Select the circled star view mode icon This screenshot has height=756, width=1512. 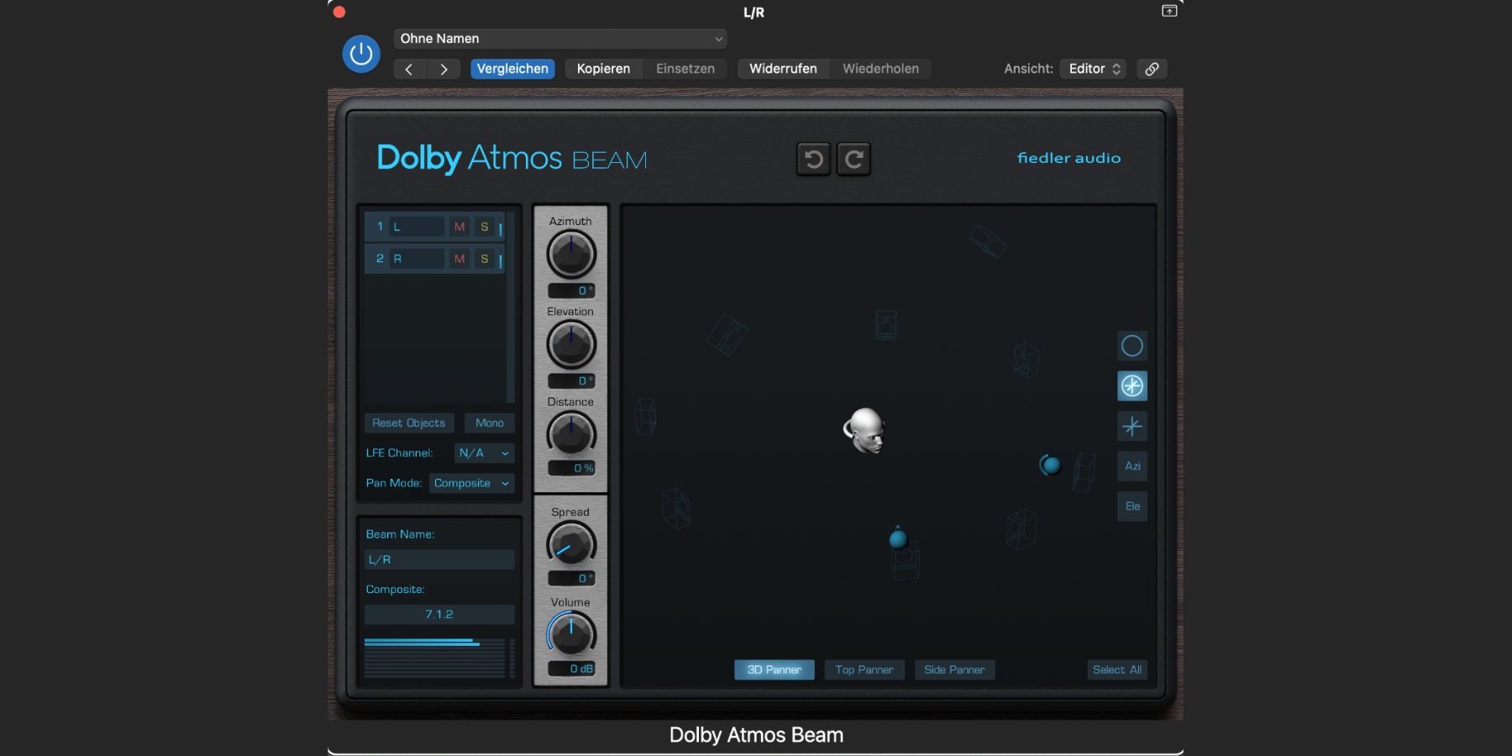(1131, 386)
